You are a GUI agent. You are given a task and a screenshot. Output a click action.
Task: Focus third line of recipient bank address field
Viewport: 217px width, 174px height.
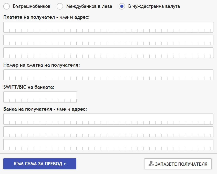point(108,145)
